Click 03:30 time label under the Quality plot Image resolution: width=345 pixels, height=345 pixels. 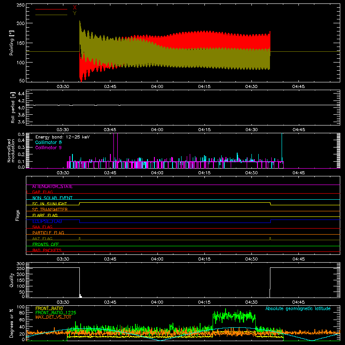pyautogui.click(x=63, y=302)
